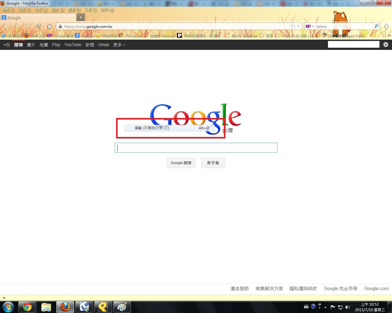Click the Firefox forward arrow button
392x313 pixels.
click(x=17, y=27)
